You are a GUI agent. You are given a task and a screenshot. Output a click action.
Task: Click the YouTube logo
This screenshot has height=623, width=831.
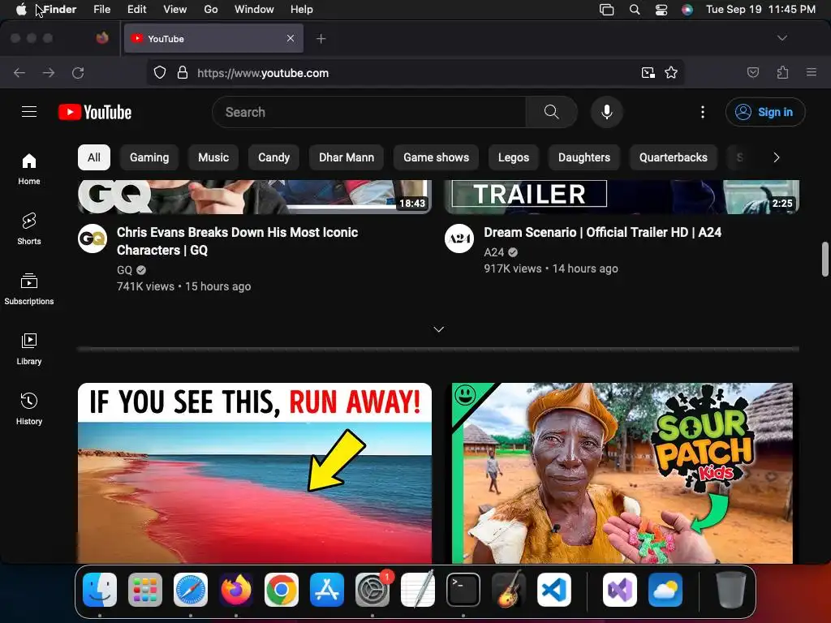click(x=95, y=112)
